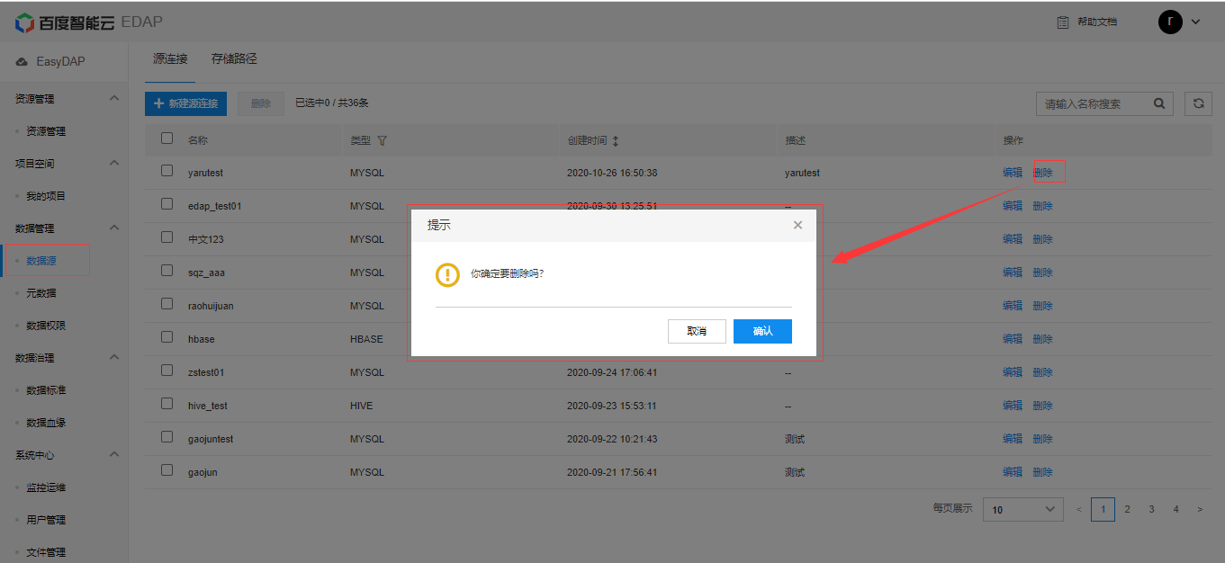Click the refresh icon beside the search box
This screenshot has width=1225, height=563.
pos(1198,103)
